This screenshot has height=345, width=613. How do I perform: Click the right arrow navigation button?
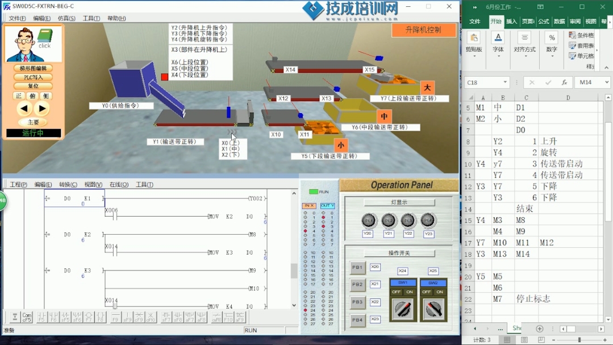click(x=42, y=109)
